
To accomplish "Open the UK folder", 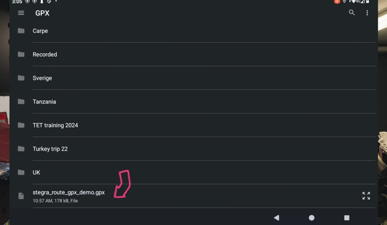I will 36,172.
